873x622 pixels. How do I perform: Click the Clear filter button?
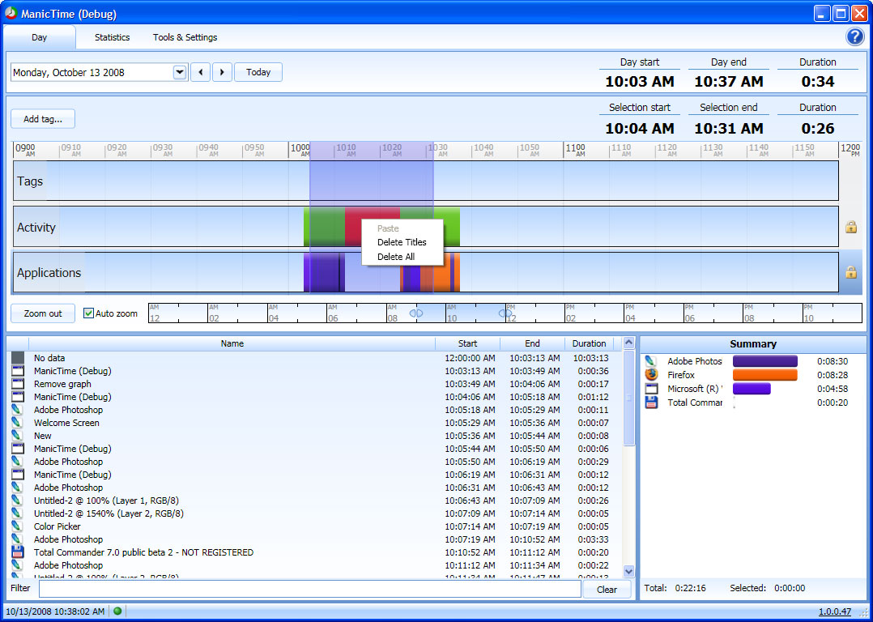coord(607,589)
